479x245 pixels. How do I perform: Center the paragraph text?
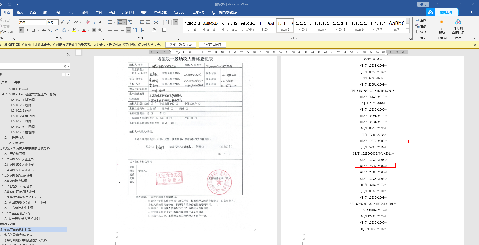(x=116, y=30)
